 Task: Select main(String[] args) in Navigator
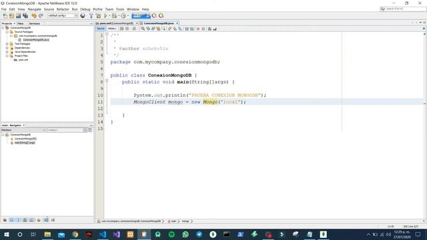click(x=25, y=143)
